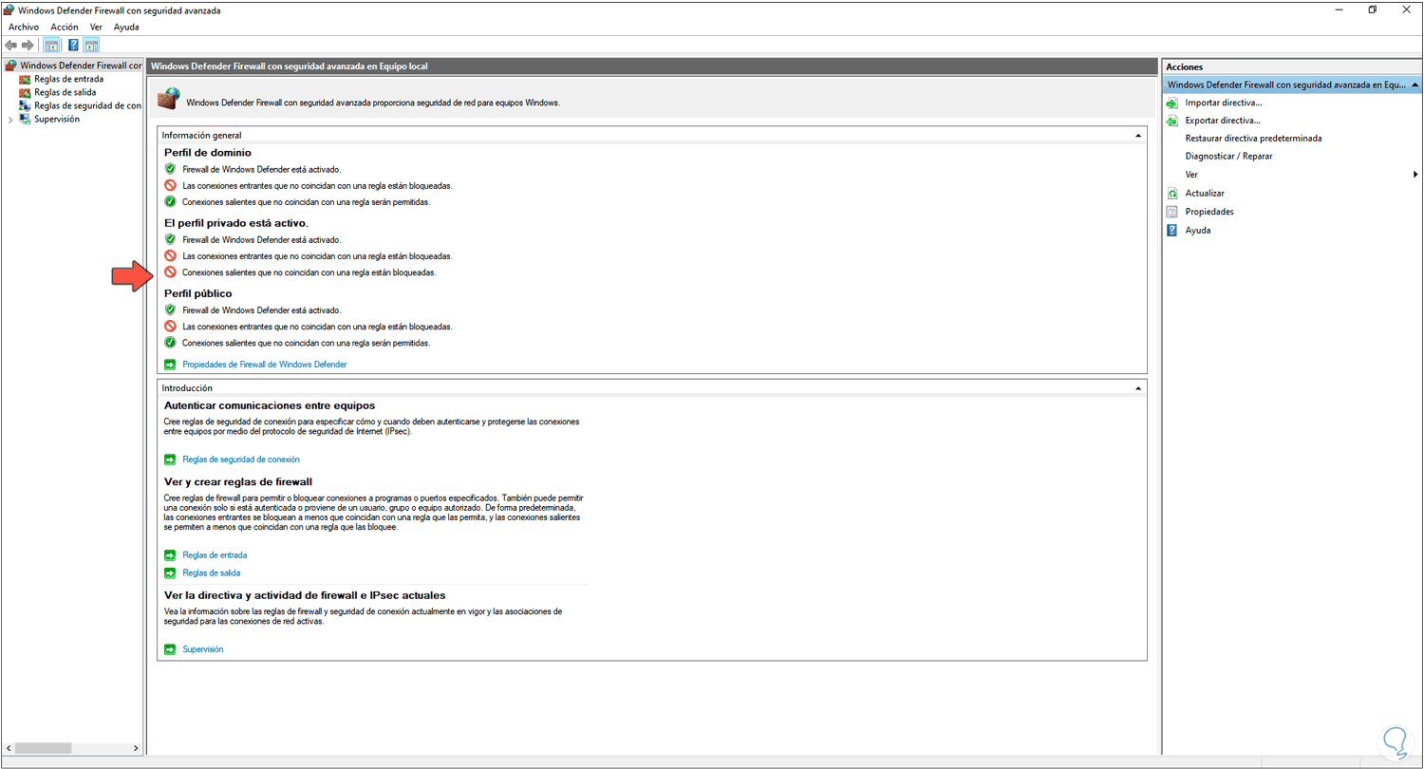
Task: Open the Ayuda menu in the menu bar
Action: pyautogui.click(x=126, y=28)
